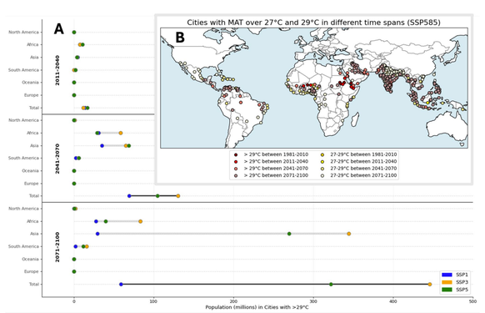Click the green Total dot for 2071-2100
485x313 pixels.
(331, 284)
